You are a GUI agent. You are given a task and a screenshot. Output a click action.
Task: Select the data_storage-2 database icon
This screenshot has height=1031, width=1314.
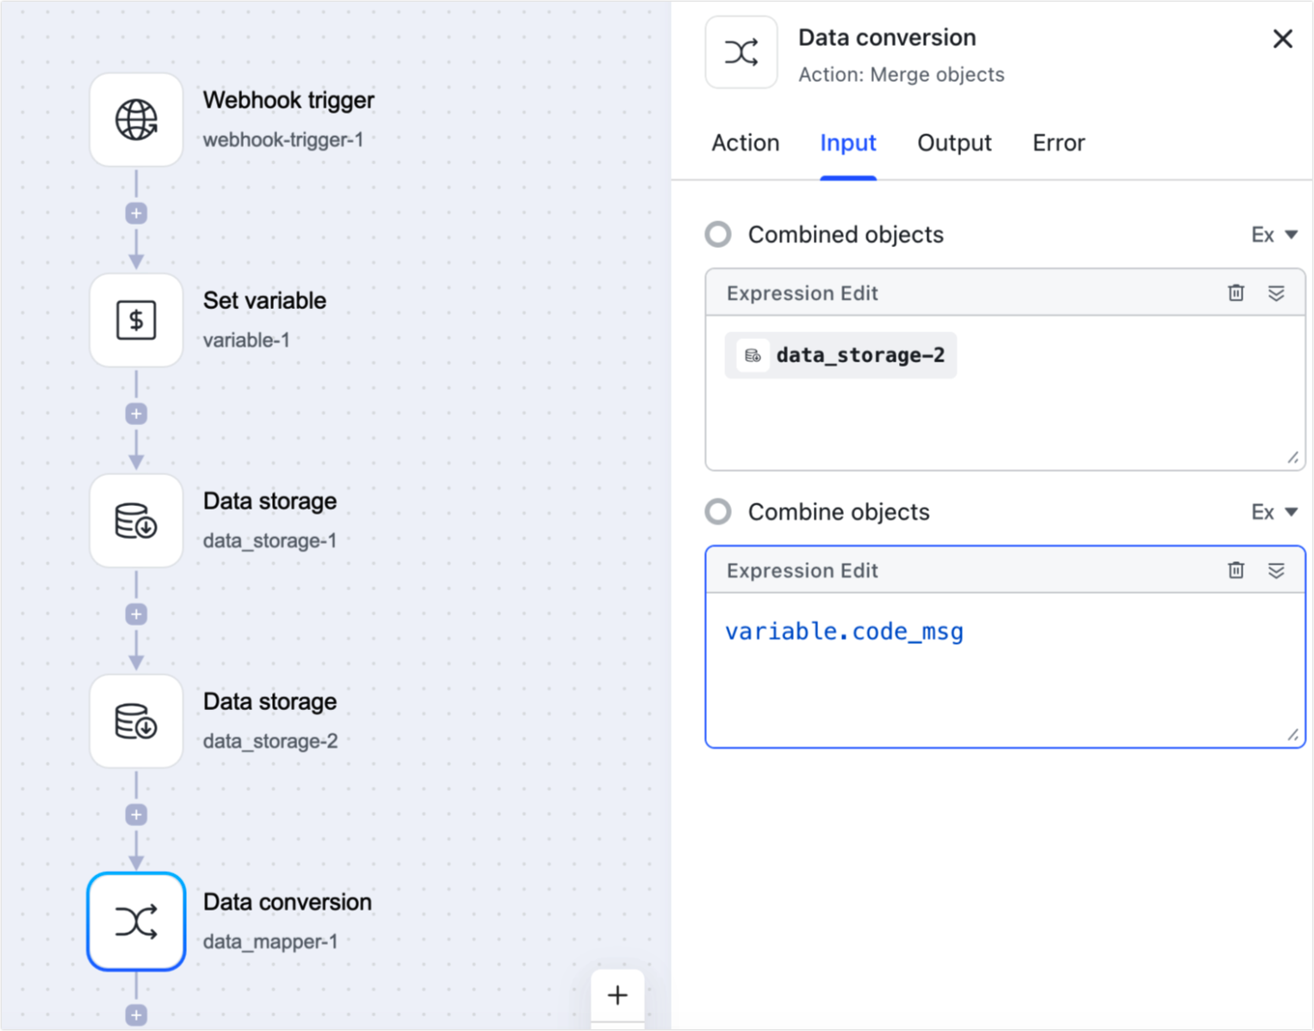(x=135, y=721)
